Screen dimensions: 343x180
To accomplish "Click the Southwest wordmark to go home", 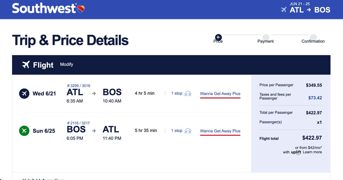I will (x=44, y=9).
